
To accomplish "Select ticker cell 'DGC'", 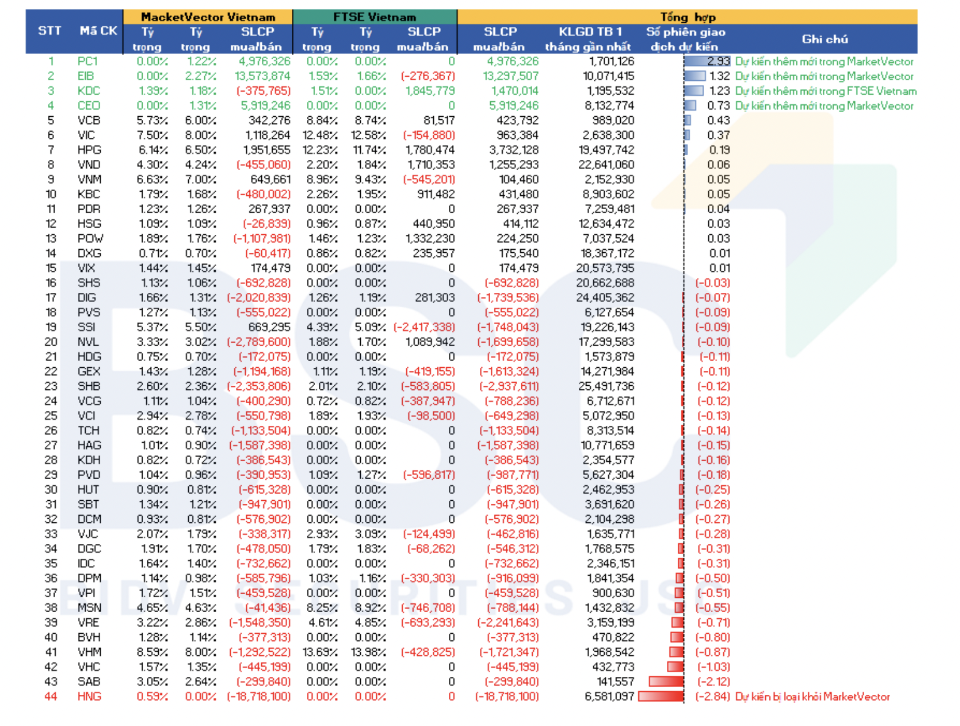I will click(x=89, y=549).
